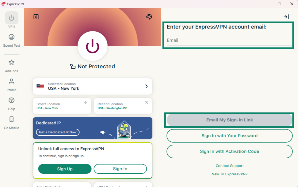Screen dimensions: 298x187
Task: Open Help from the sidebar
Action: (11, 101)
